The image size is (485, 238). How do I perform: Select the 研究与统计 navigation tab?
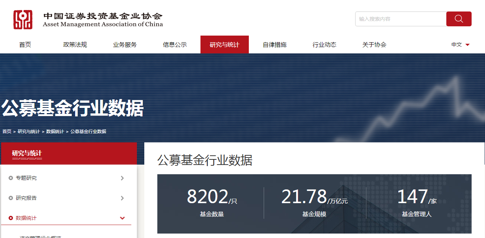[225, 44]
